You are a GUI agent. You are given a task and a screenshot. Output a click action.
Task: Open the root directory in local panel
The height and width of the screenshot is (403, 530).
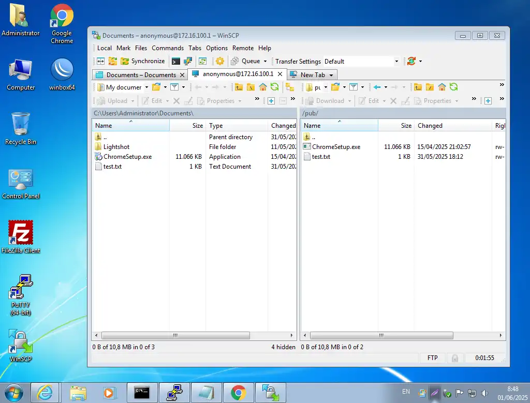251,87
